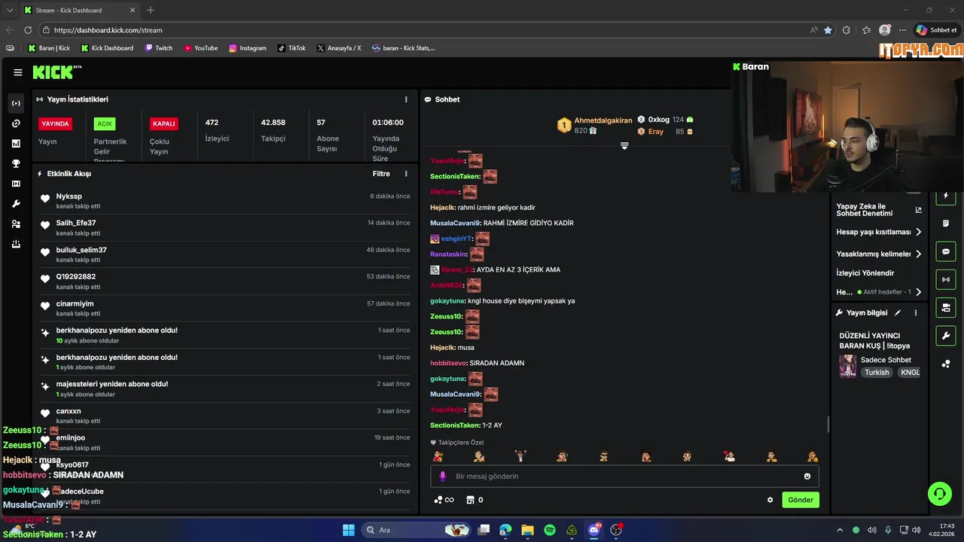Screen dimensions: 964x542
Task: Edit Yayın bilgisi with pencil icon
Action: pos(898,312)
